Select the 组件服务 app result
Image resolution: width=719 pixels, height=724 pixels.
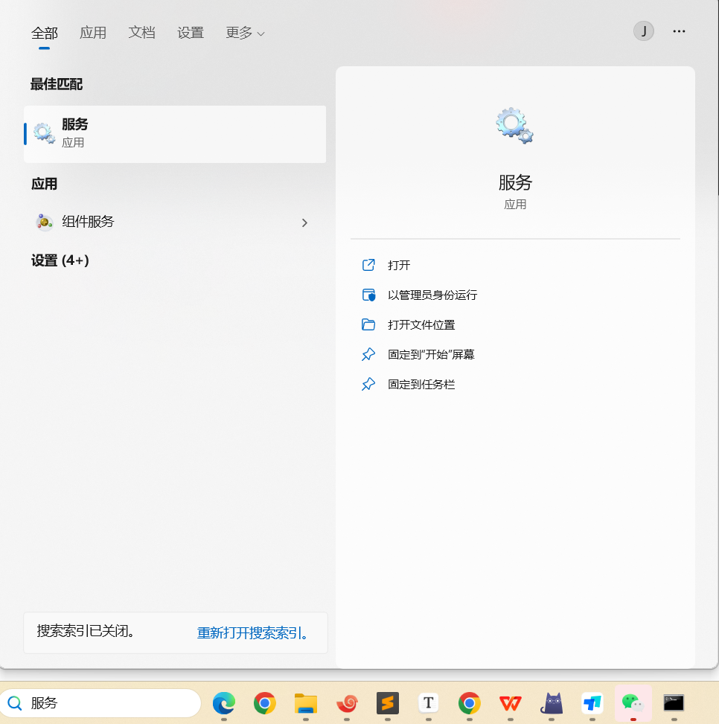[x=175, y=222]
